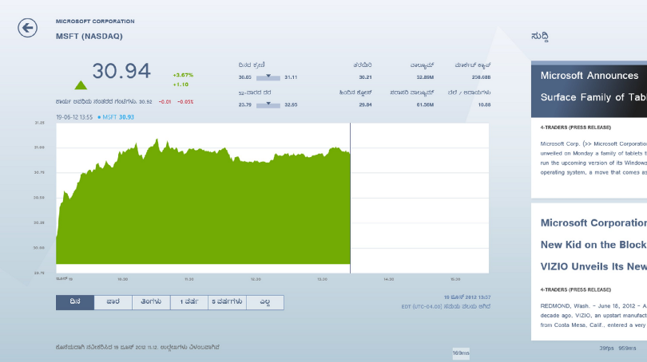This screenshot has height=362, width=647.
Task: Click the previous close value 29.84
Action: coord(365,104)
